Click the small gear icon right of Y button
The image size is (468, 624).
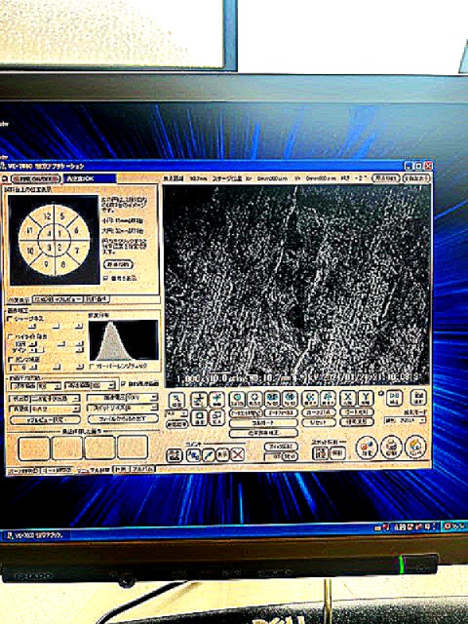(x=380, y=394)
